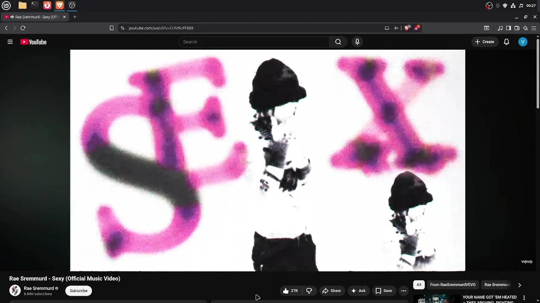This screenshot has height=303, width=540.
Task: Click the play-shaped icon in address bar
Action: [x=396, y=28]
